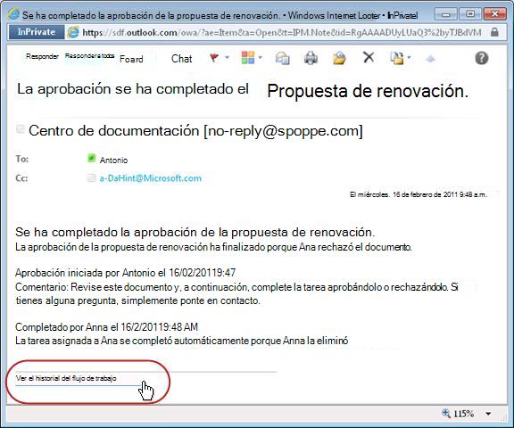Click presence icon beside a-DaHint@Microsoft.com
This screenshot has height=428, width=514.
(x=91, y=177)
